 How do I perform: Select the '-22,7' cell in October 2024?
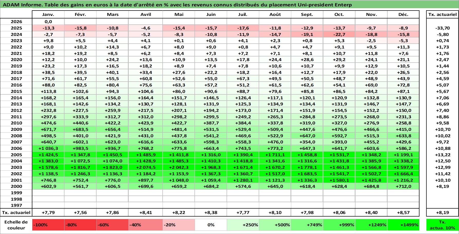(339, 34)
